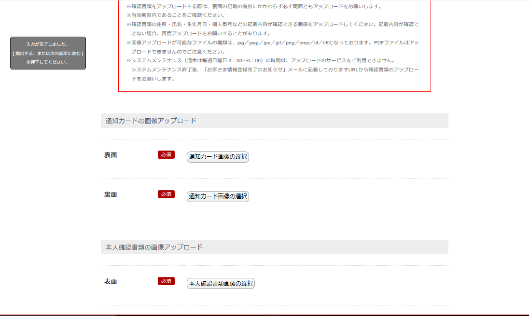This screenshot has width=529, height=316.
Task: Click the note about uploading both sides
Action: 253,6
